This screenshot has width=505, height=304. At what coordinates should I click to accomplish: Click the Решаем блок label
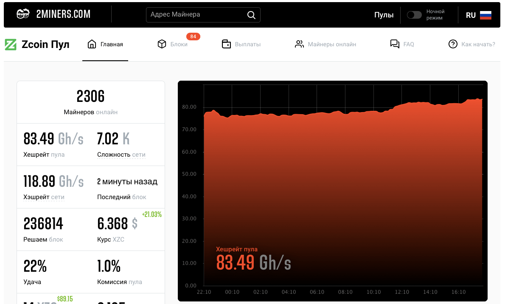click(43, 239)
